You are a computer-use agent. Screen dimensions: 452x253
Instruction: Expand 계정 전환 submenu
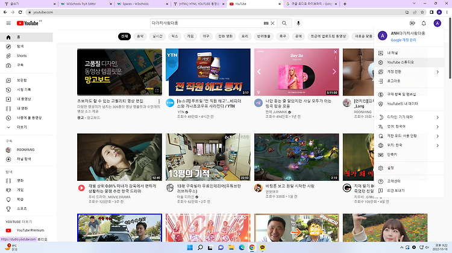pos(409,72)
